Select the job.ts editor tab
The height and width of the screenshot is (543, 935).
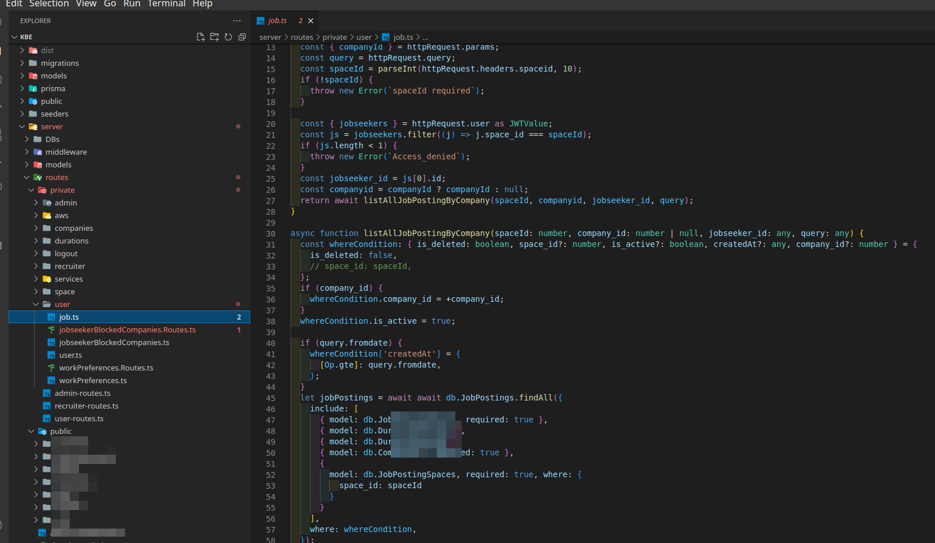pyautogui.click(x=277, y=21)
